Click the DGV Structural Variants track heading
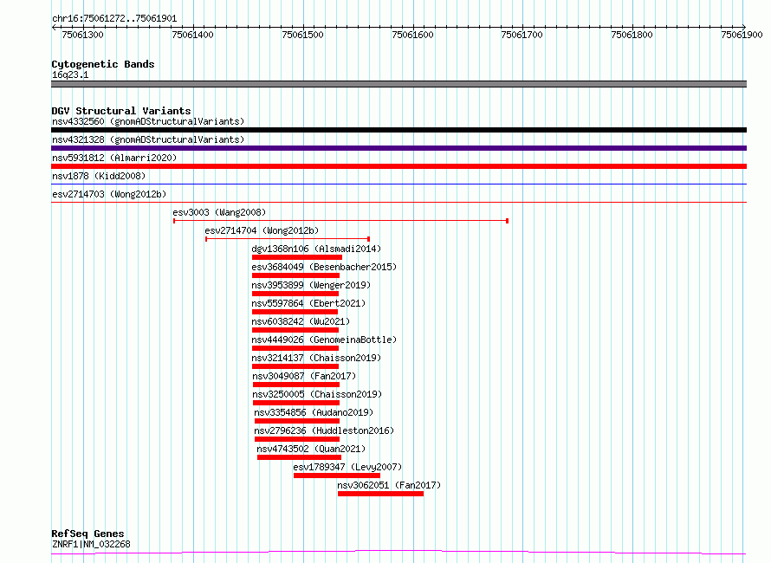This screenshot has height=563, width=771. coord(121,111)
